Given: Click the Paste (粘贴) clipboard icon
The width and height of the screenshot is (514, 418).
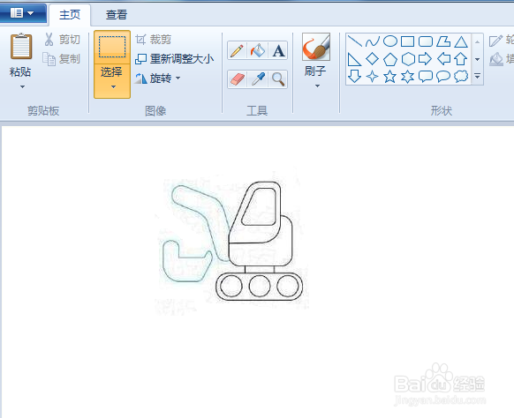Looking at the screenshot, I should click(x=21, y=46).
